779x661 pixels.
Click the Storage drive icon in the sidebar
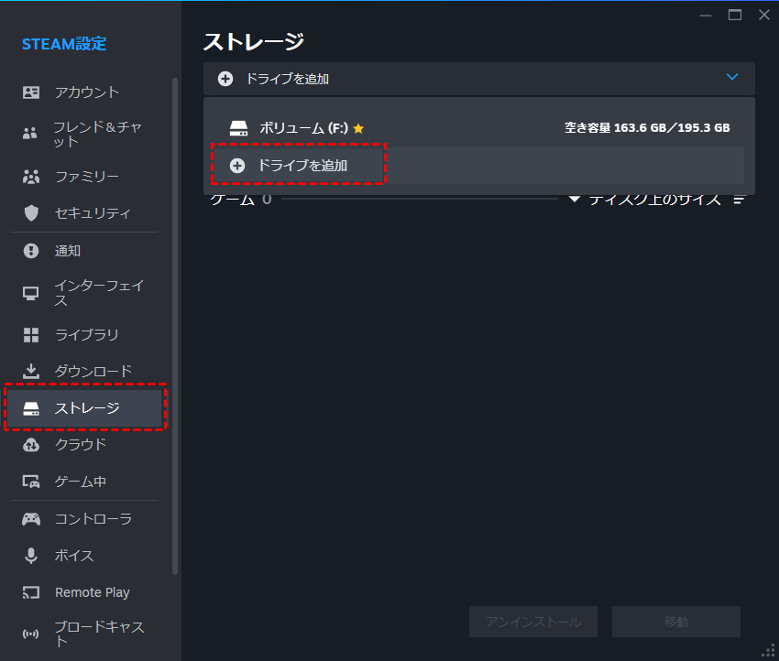31,408
